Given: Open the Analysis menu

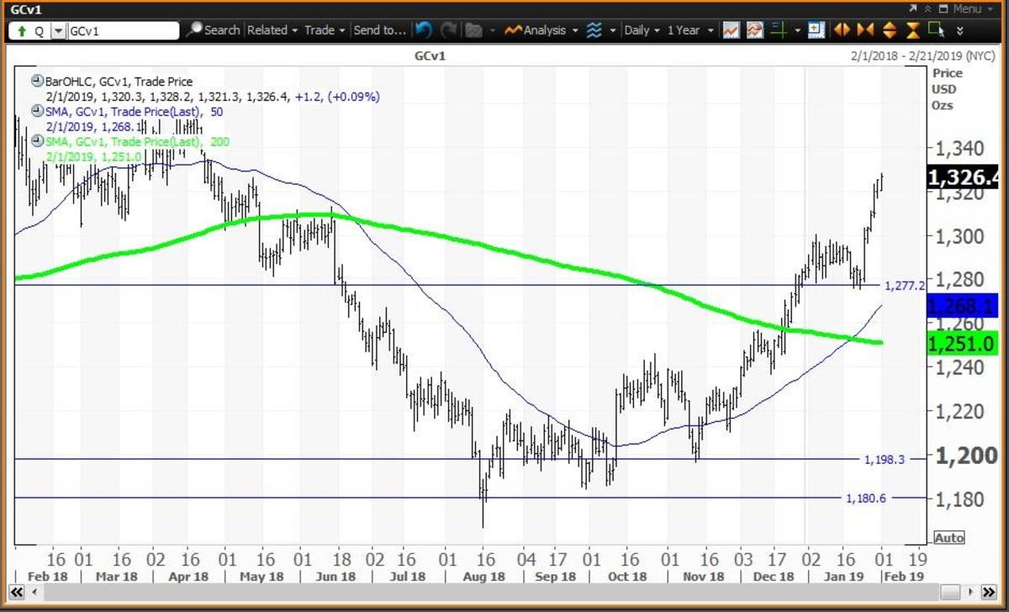Looking at the screenshot, I should point(541,30).
